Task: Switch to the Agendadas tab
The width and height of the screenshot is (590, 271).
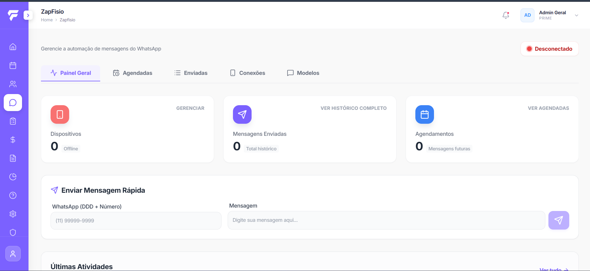Action: (x=132, y=73)
